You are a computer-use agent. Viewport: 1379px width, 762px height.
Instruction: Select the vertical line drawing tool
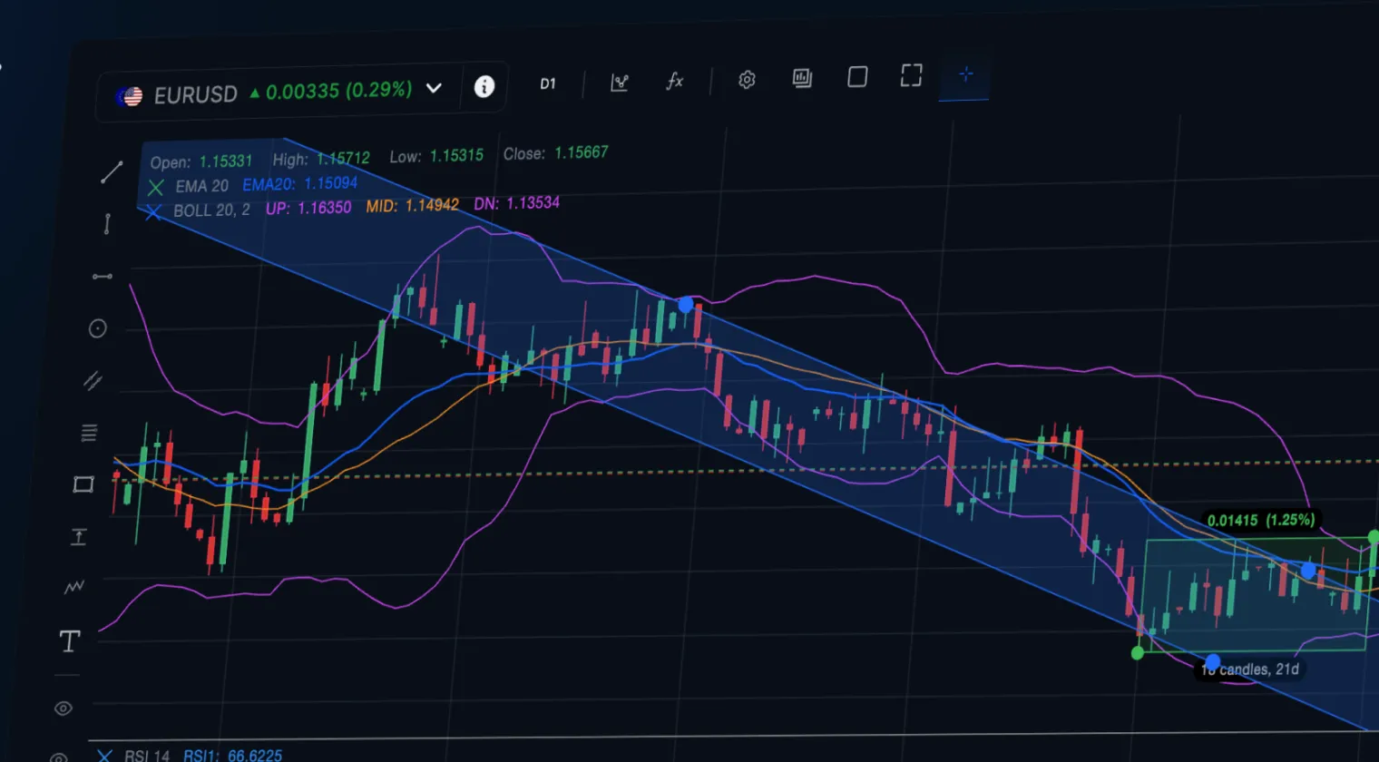click(x=107, y=223)
